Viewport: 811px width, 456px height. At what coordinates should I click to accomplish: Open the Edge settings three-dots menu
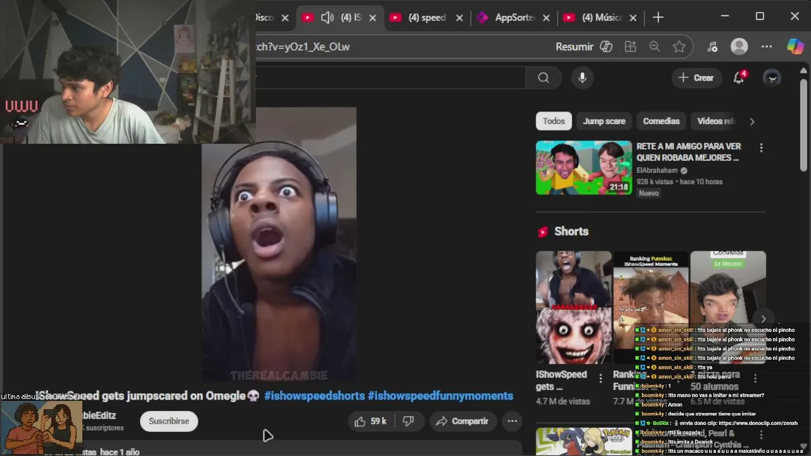pos(767,46)
